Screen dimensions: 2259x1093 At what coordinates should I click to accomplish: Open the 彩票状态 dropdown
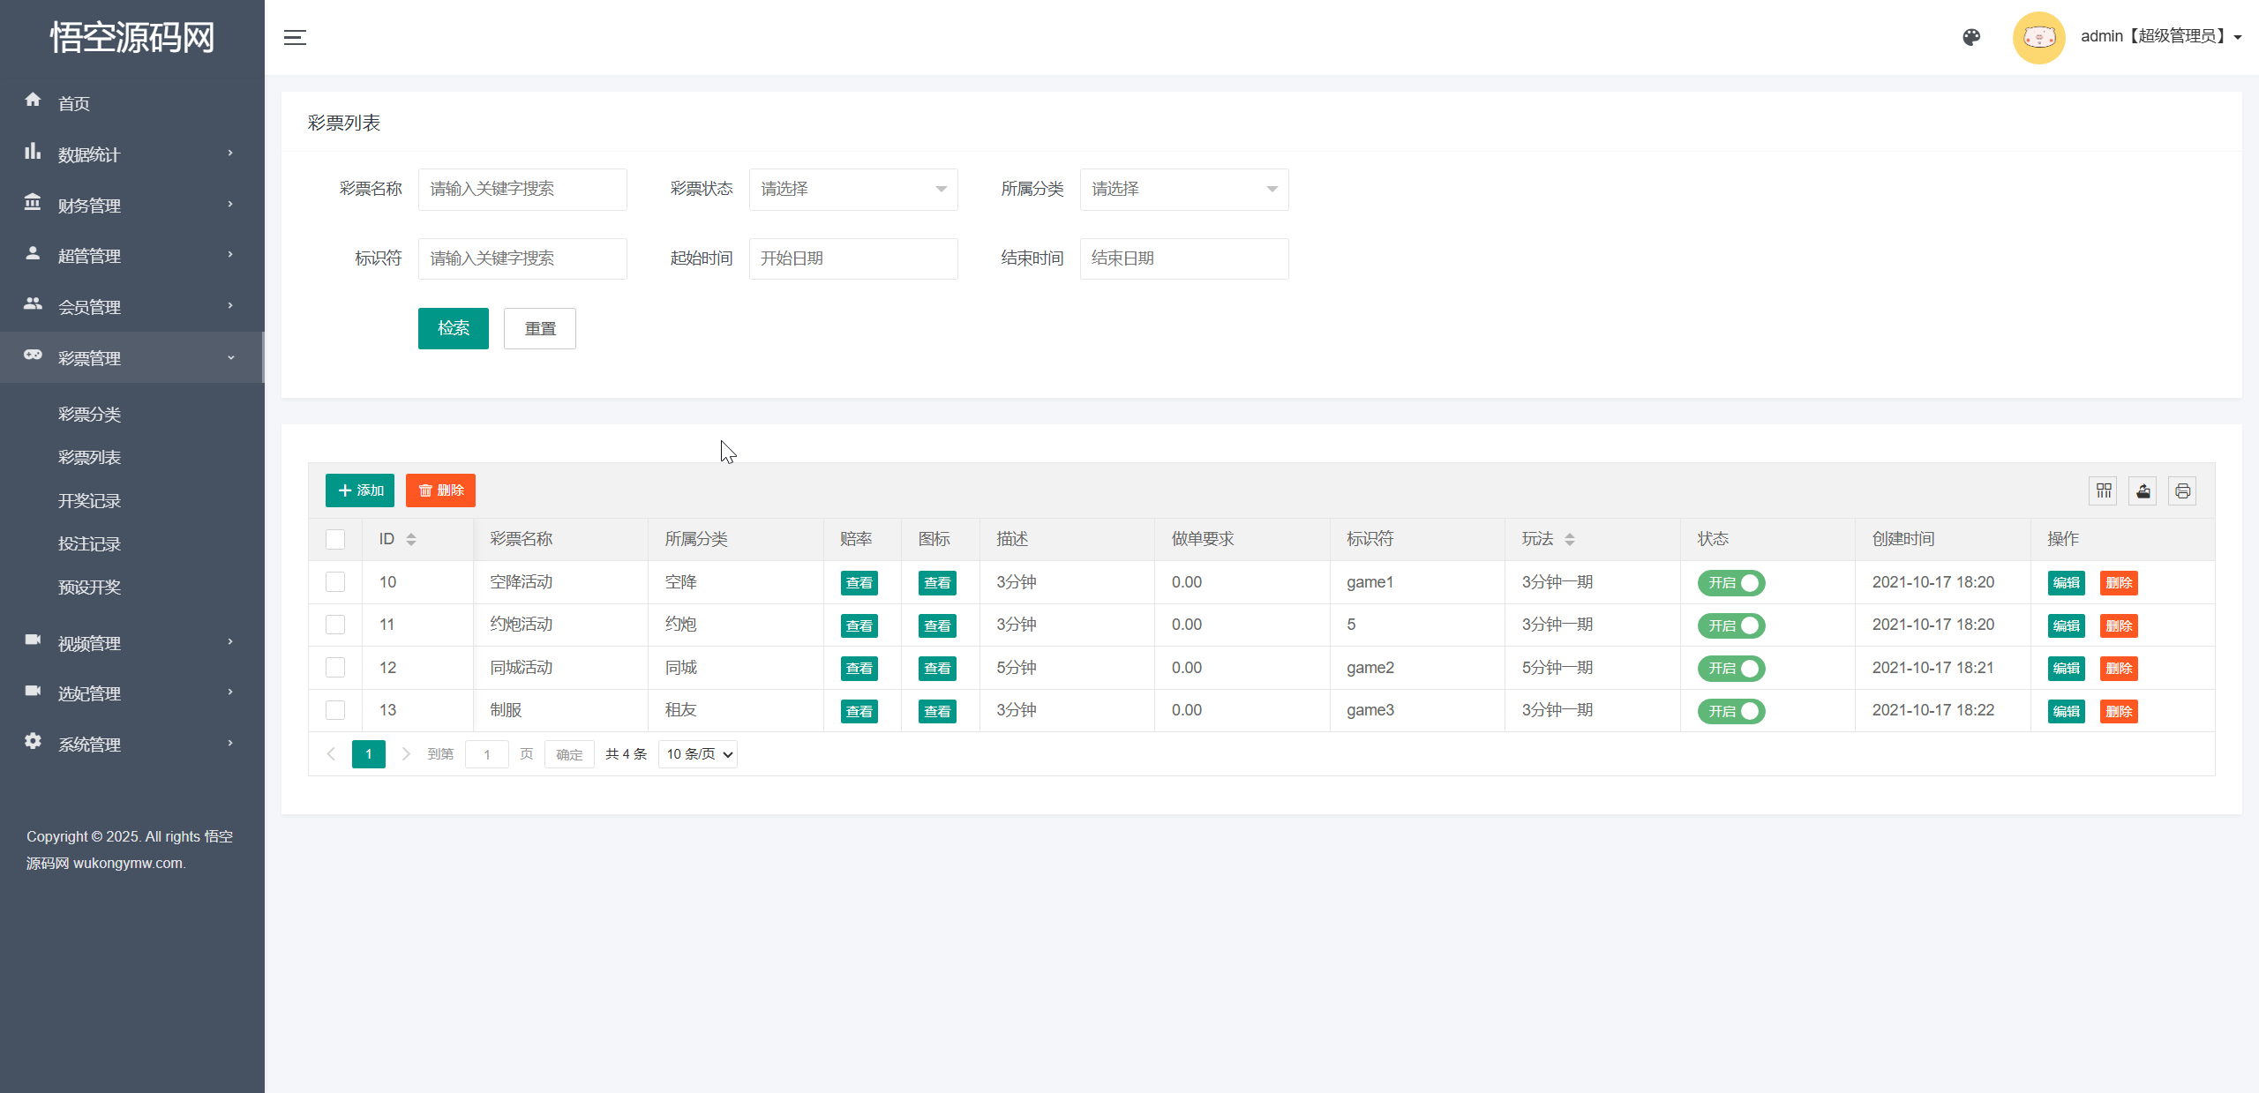pos(852,190)
